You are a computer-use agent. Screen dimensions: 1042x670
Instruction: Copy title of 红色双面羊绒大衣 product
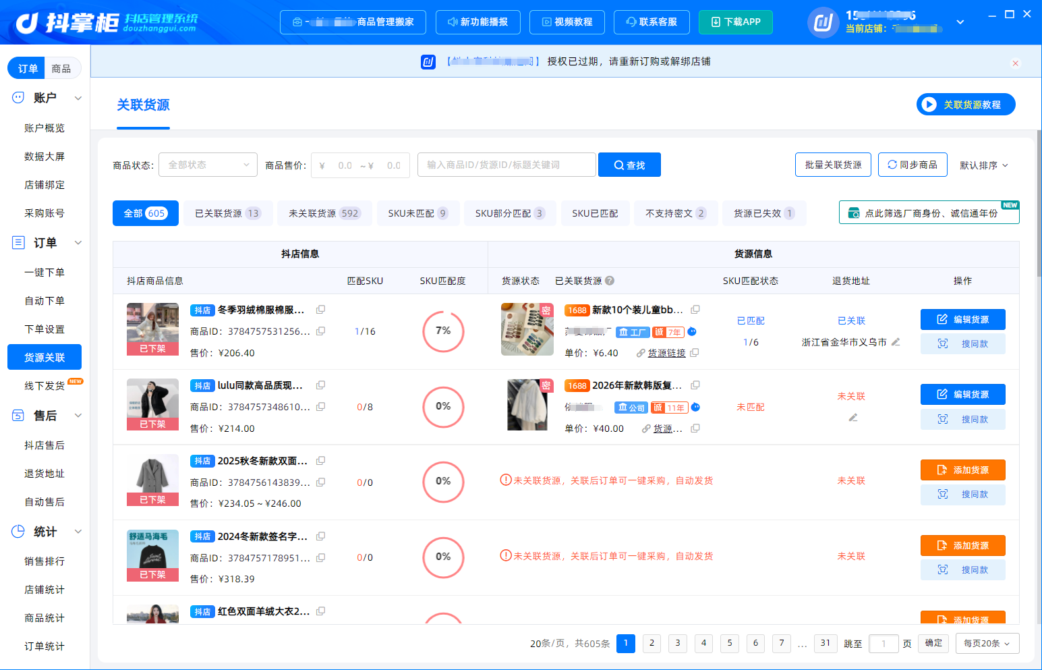pos(321,611)
